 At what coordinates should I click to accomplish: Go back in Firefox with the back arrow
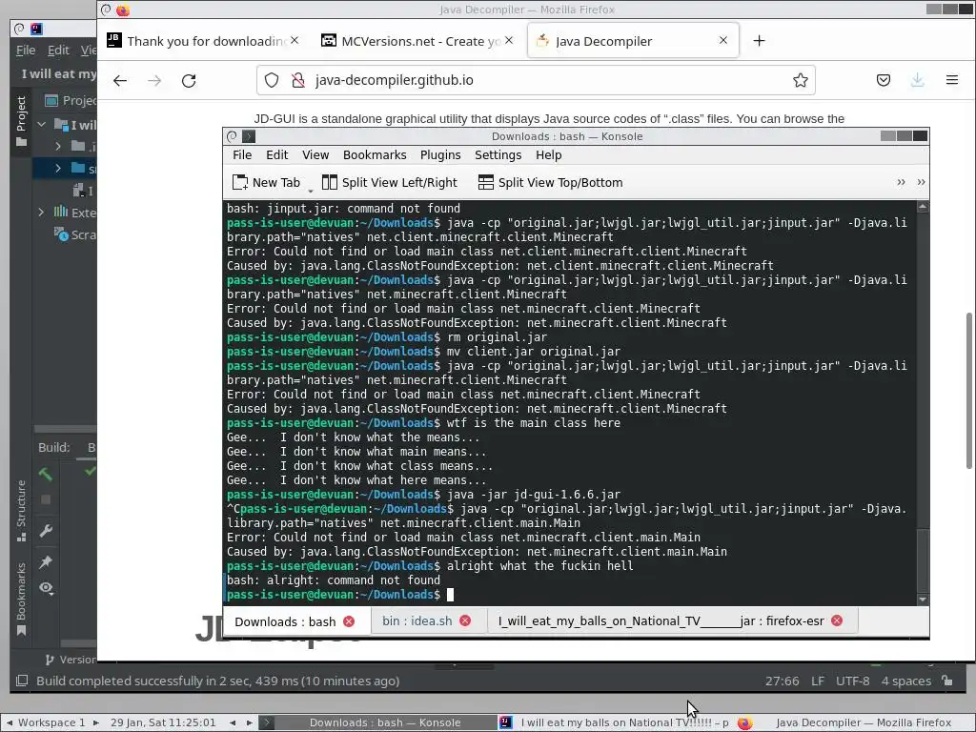click(120, 80)
